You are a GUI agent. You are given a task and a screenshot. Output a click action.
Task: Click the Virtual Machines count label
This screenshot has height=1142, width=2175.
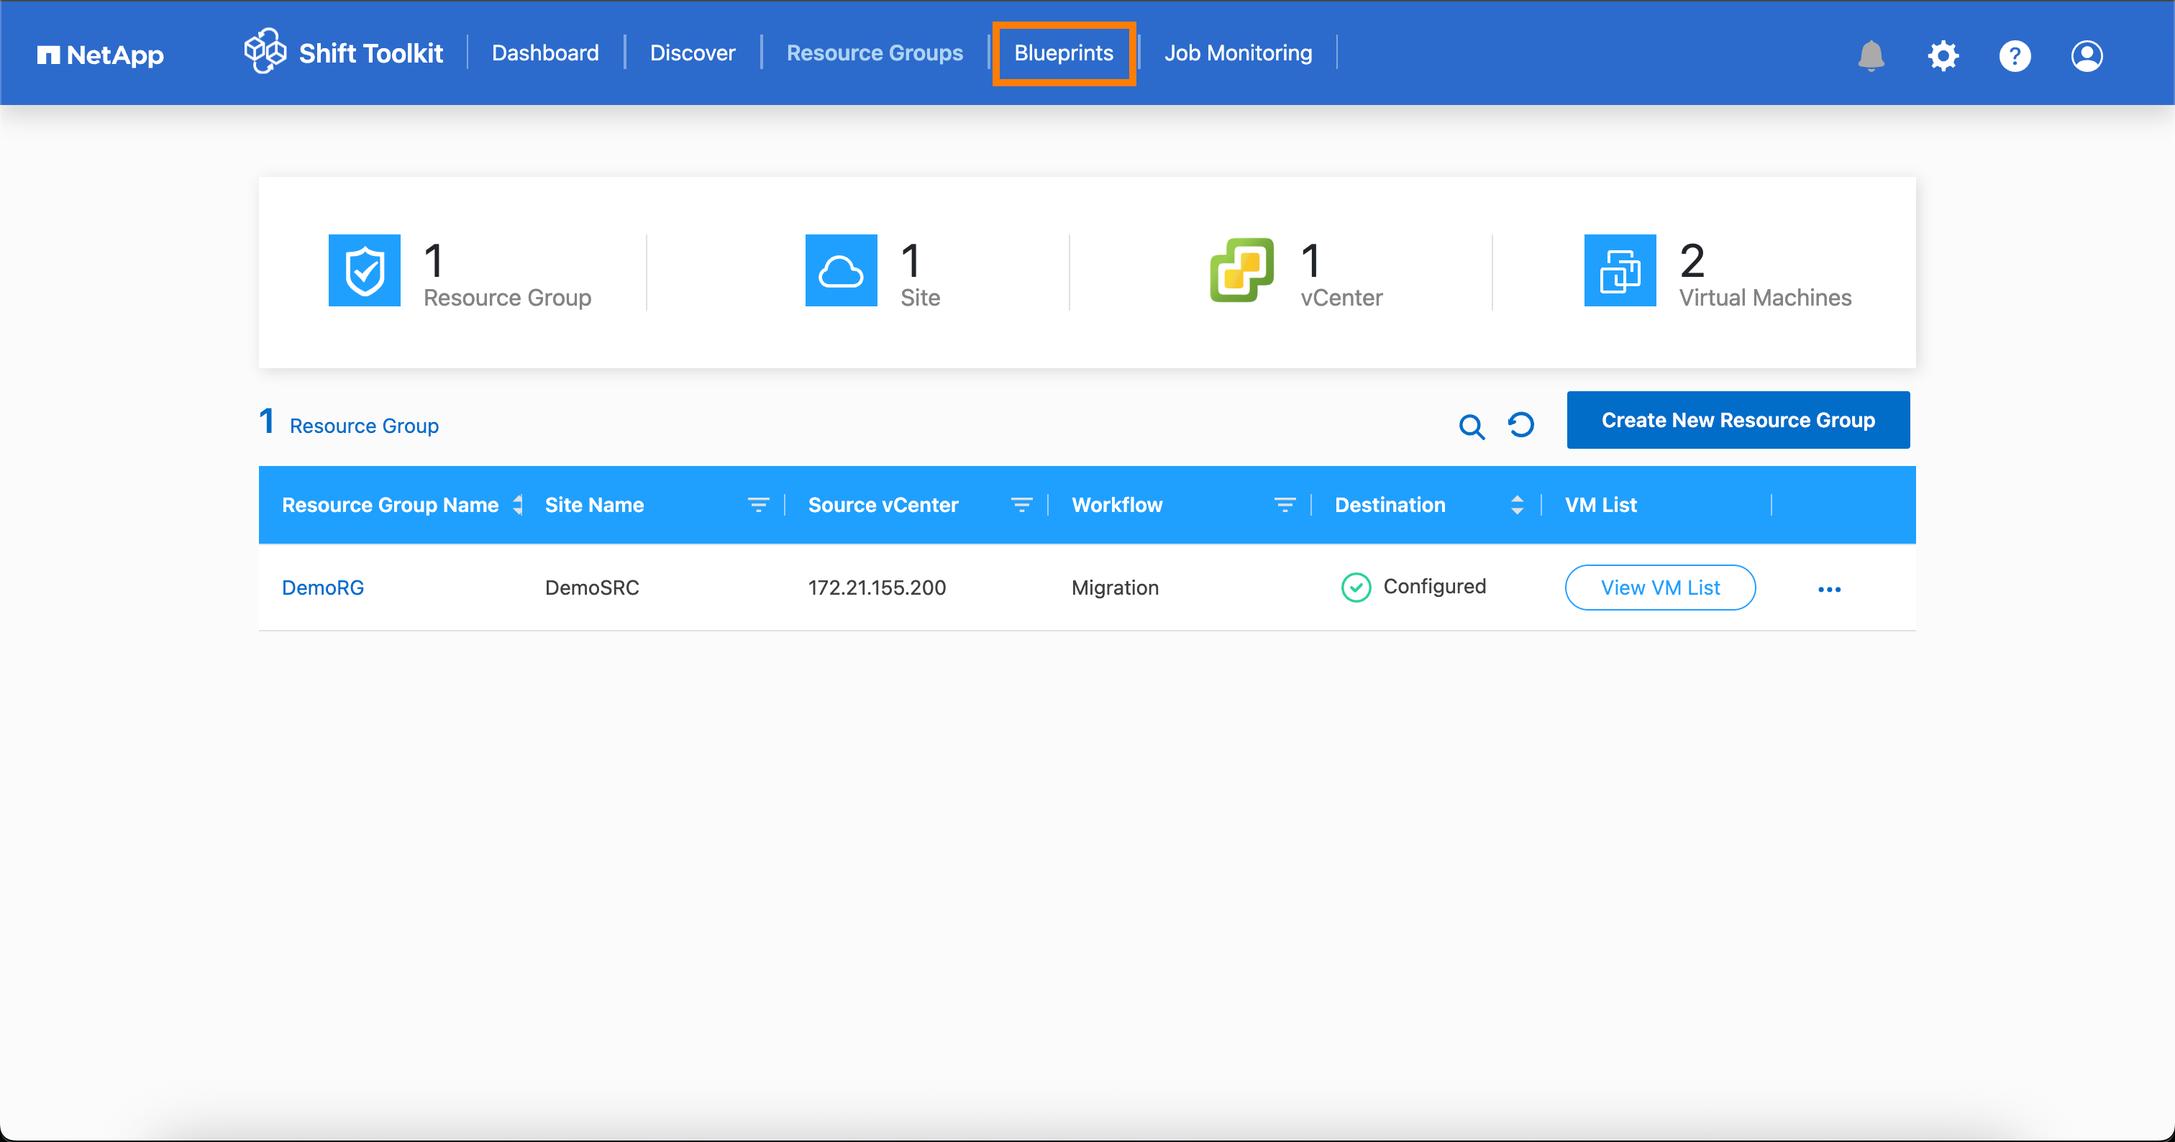click(x=1764, y=297)
